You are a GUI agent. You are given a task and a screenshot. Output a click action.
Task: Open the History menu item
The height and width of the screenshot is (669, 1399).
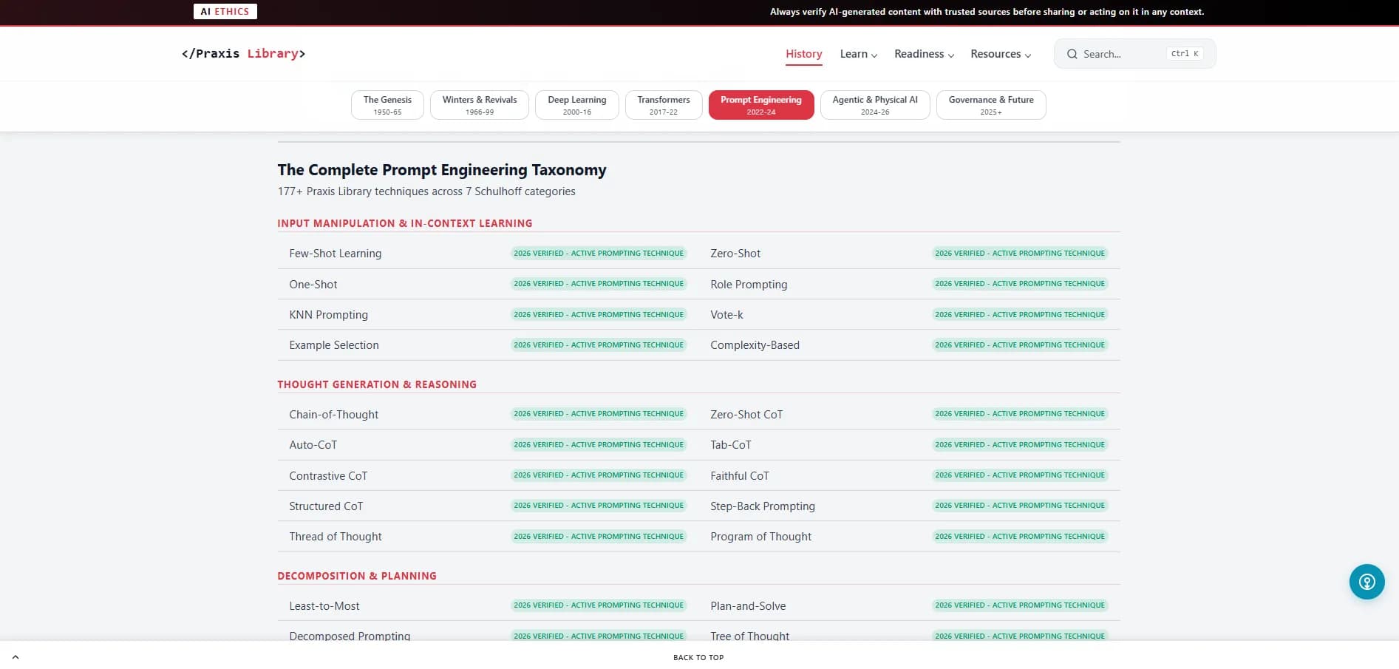(x=803, y=54)
